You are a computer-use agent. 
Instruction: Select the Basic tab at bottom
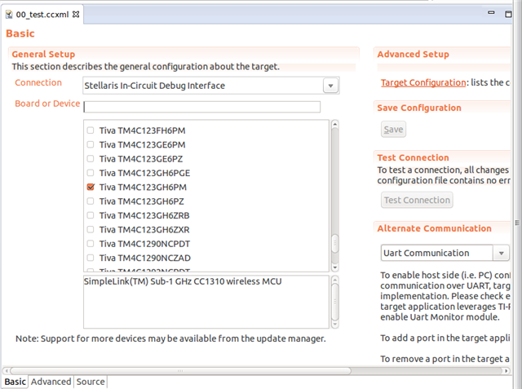15,382
